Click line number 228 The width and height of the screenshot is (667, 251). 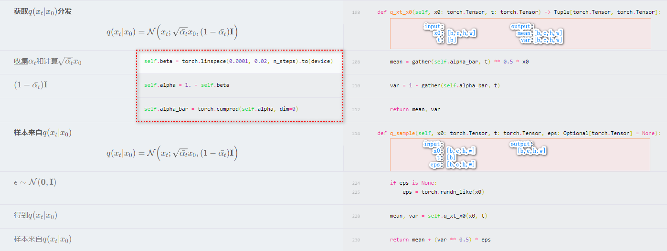click(356, 216)
